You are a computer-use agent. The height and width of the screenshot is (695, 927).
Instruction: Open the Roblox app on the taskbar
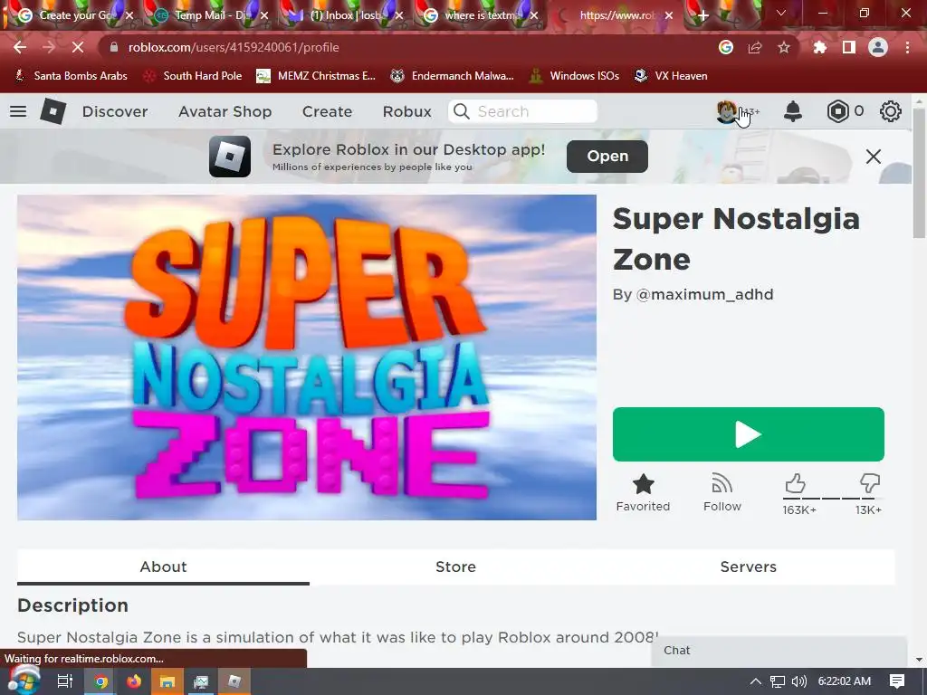coord(234,681)
